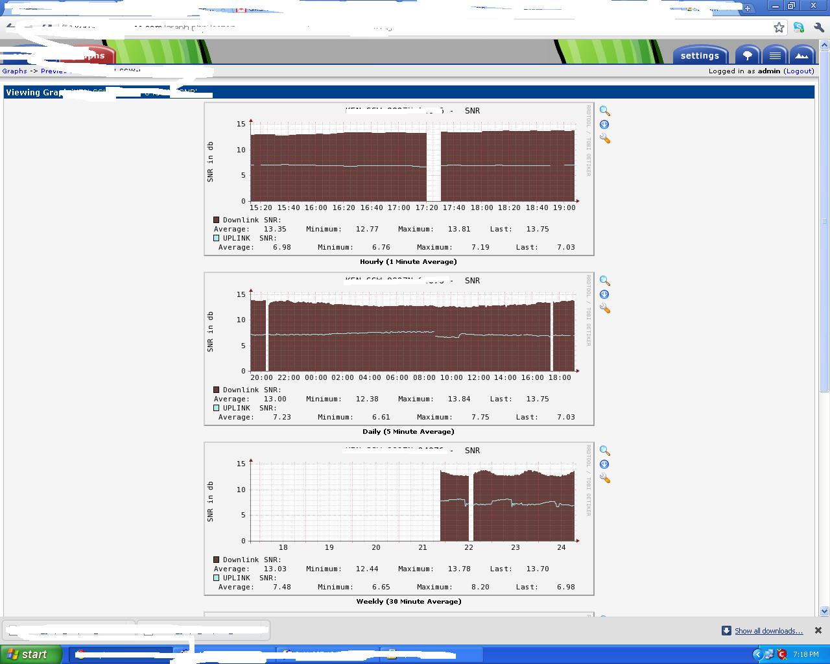Open a new browser tab
The height and width of the screenshot is (664, 830).
pyautogui.click(x=747, y=8)
